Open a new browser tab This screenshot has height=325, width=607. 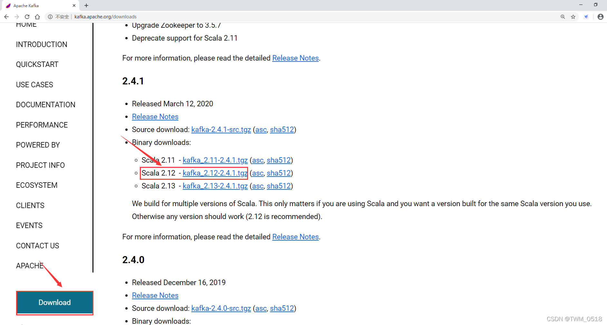coord(86,5)
